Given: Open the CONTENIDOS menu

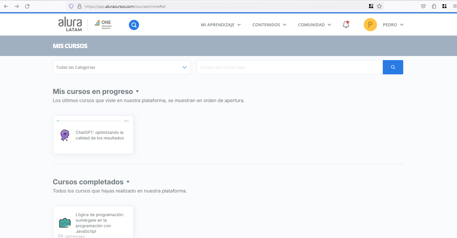Looking at the screenshot, I should [269, 25].
